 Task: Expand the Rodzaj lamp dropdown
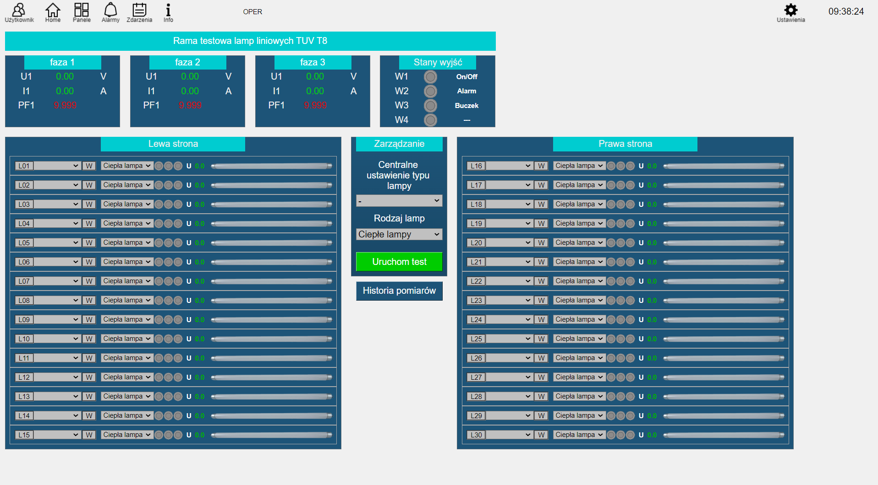(x=399, y=234)
